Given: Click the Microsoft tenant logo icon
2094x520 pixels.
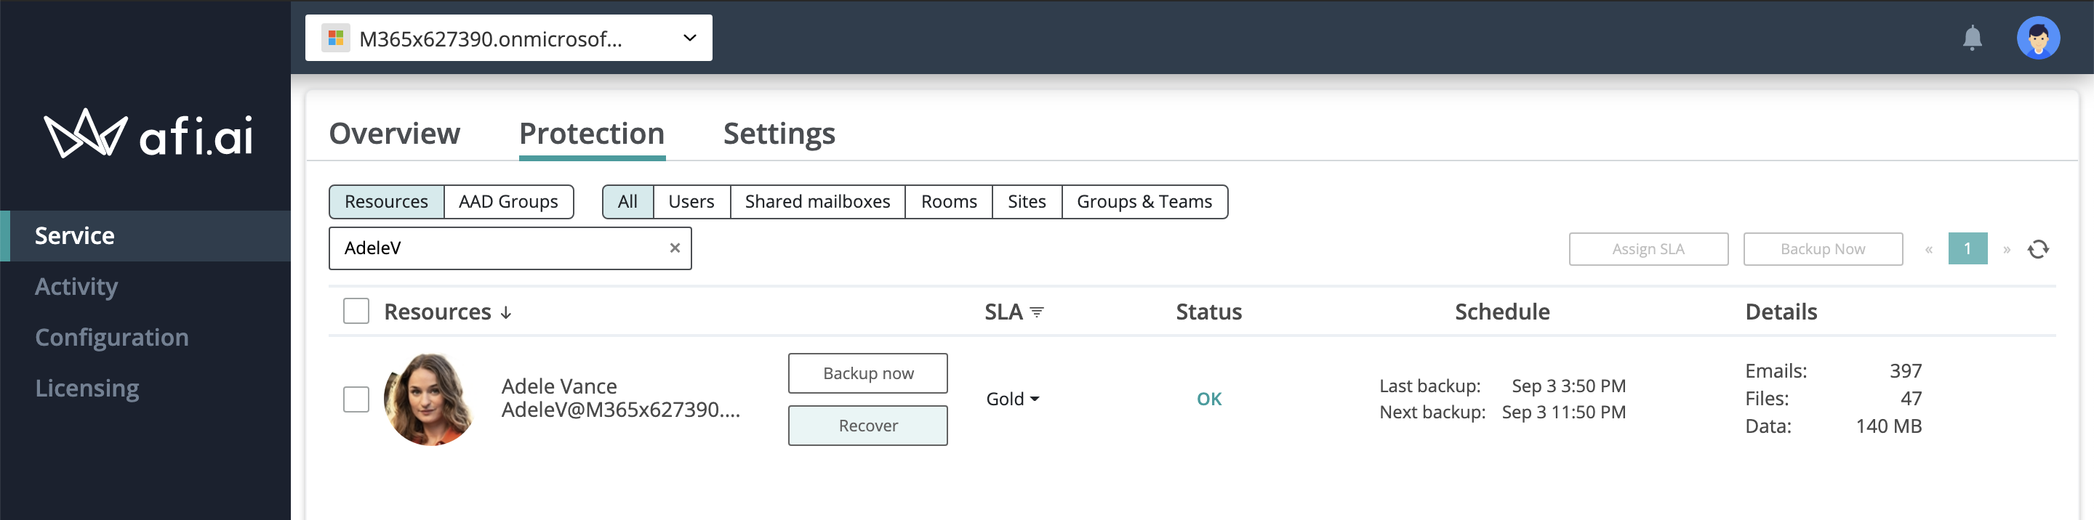Looking at the screenshot, I should [336, 38].
